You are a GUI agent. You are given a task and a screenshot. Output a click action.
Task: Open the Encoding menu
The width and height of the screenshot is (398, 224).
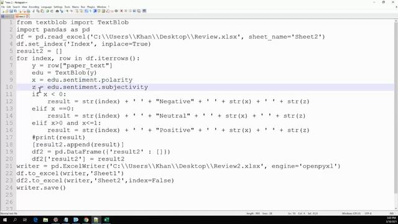(34, 7)
